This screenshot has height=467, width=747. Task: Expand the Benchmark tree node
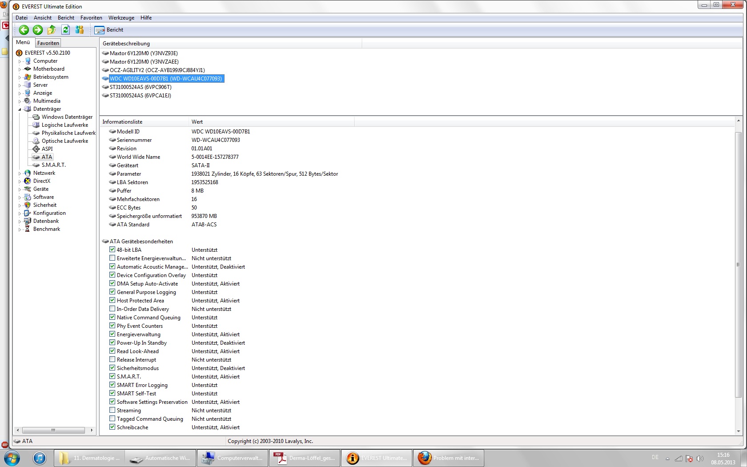(x=20, y=229)
